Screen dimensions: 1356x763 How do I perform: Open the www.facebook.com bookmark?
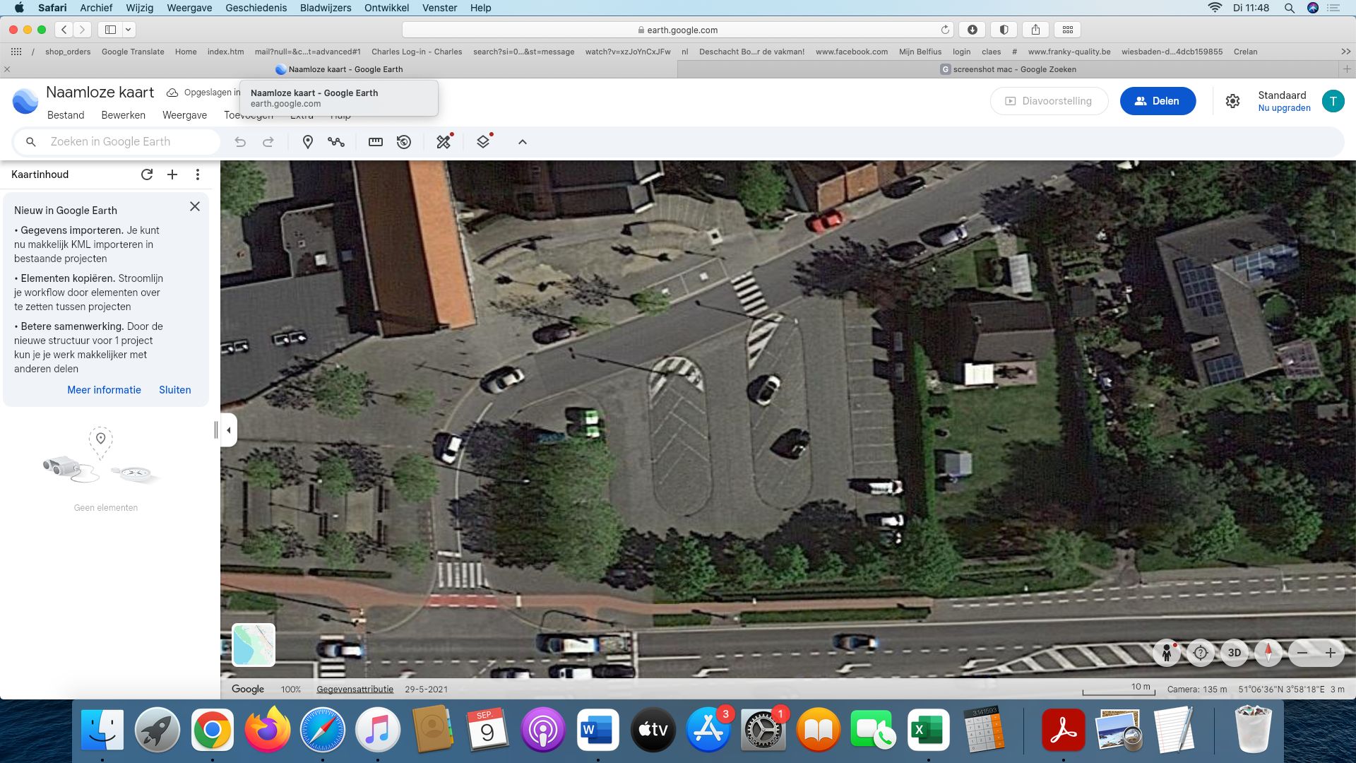click(852, 52)
